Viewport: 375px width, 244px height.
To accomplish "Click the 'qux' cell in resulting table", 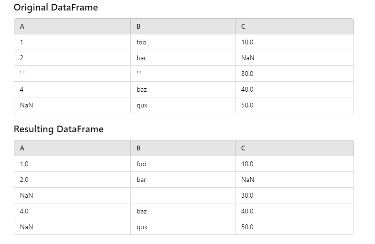I will pos(142,227).
